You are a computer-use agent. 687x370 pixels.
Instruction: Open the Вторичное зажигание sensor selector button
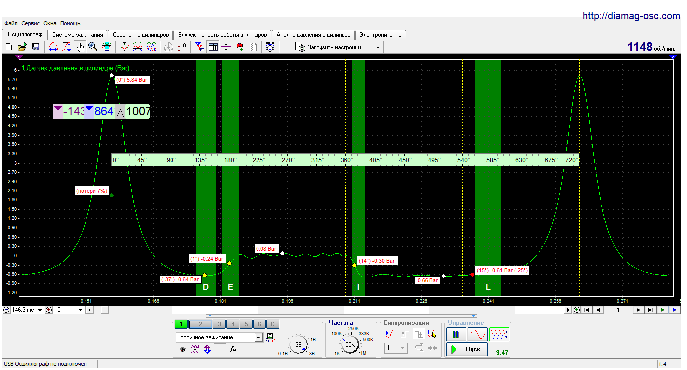[x=258, y=337]
